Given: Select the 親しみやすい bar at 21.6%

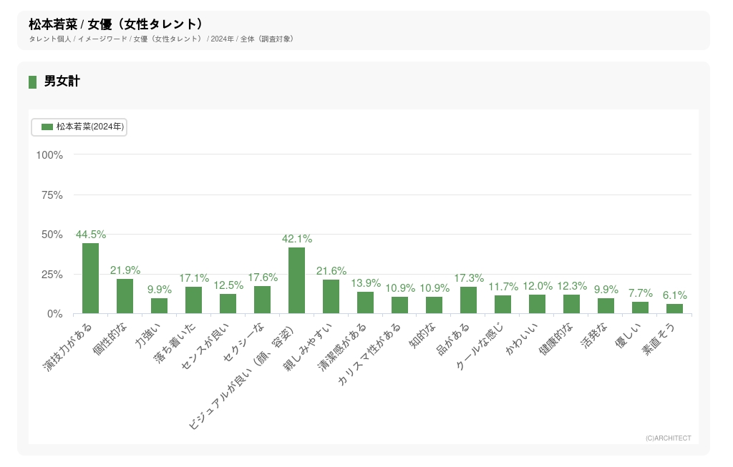Looking at the screenshot, I should coord(331,296).
